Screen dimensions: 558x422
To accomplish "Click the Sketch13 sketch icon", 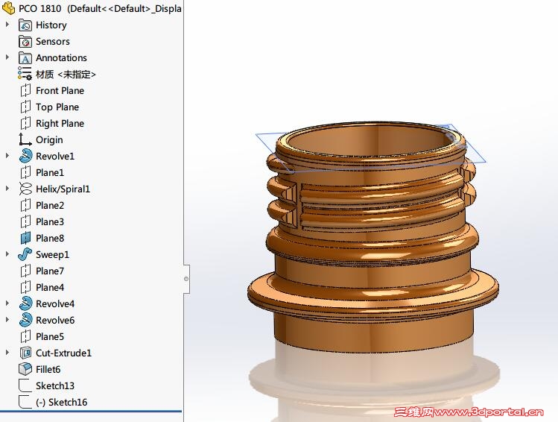I will coord(25,385).
